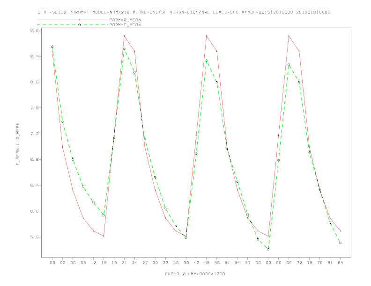Screen dimensions: 371x286
Task: Click the 81 x-axis tick label
Action: point(330,263)
